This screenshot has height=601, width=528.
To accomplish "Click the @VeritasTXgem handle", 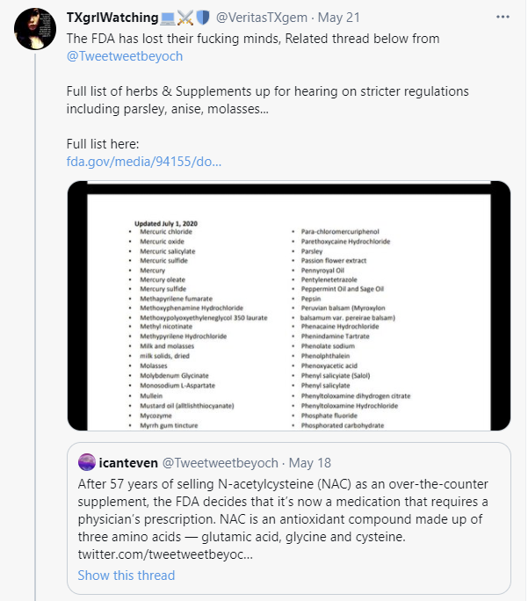I will click(261, 18).
